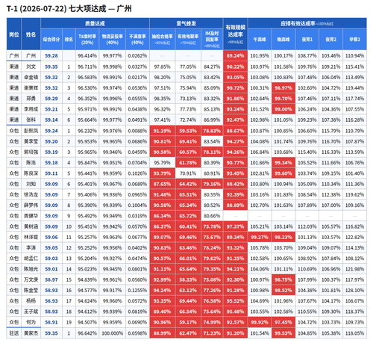Click the score 59.05

pos(51,248)
